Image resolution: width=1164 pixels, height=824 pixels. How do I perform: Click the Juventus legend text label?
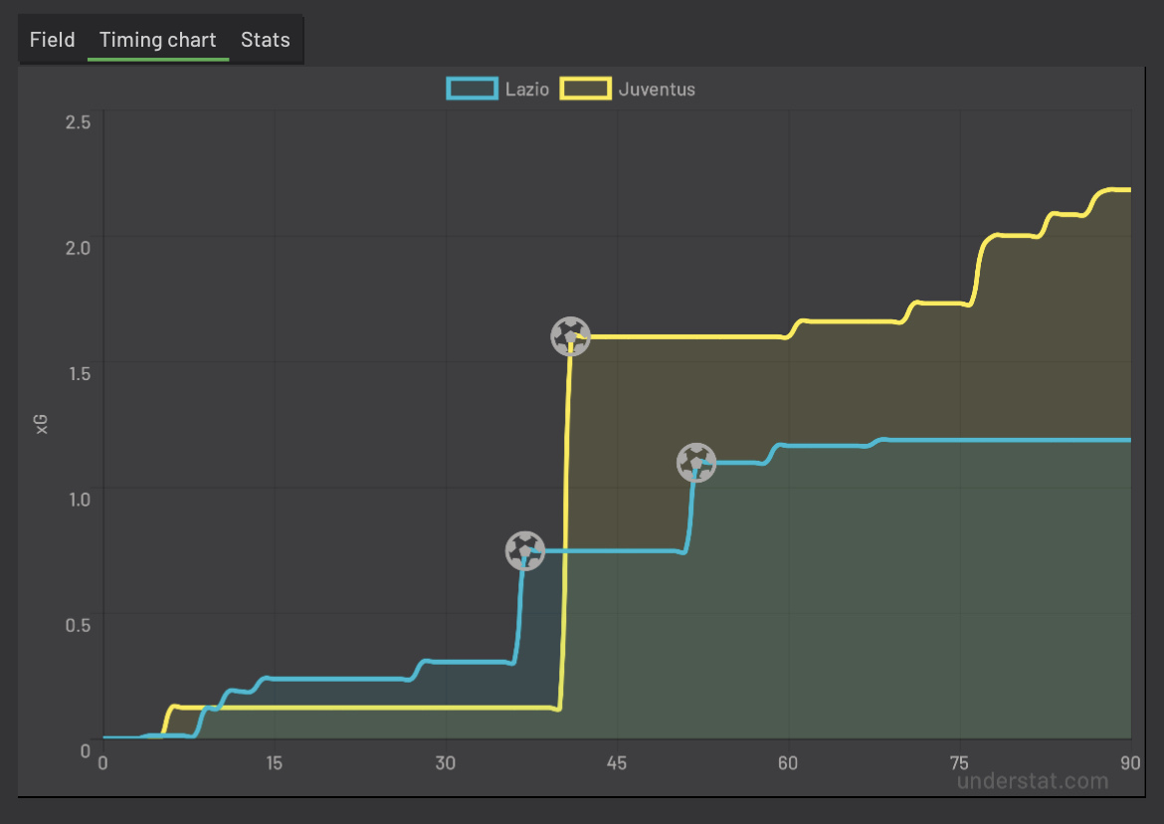[657, 90]
